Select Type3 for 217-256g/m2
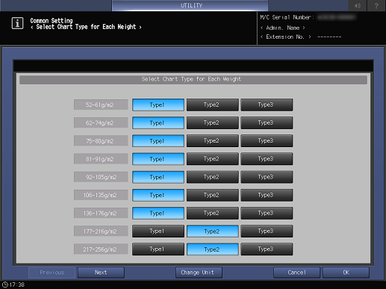 coord(267,249)
